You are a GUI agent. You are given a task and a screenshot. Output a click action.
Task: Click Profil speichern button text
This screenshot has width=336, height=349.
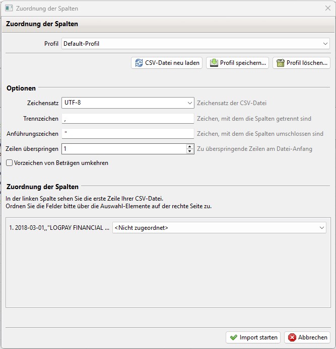coord(243,63)
